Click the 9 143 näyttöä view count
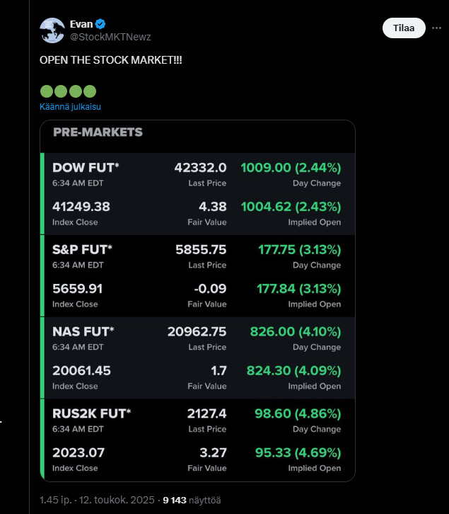Viewport: 449px width, 514px height. tap(192, 501)
